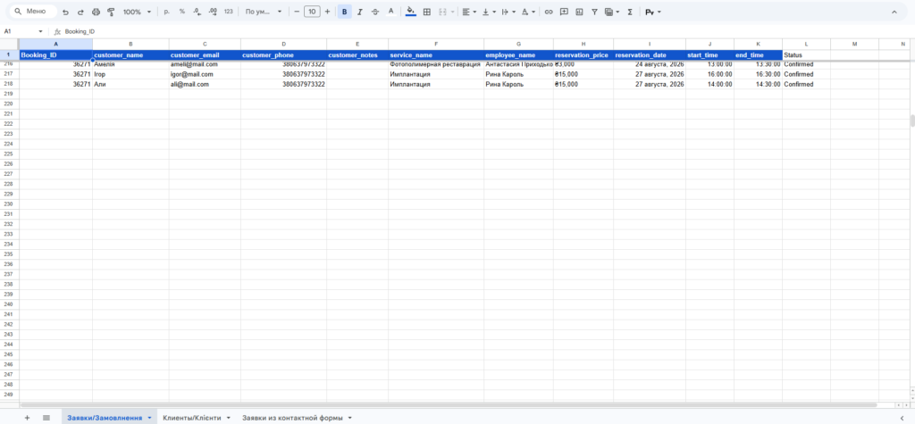The image size is (915, 424).
Task: Select the customer_email header cell
Action: click(x=205, y=54)
